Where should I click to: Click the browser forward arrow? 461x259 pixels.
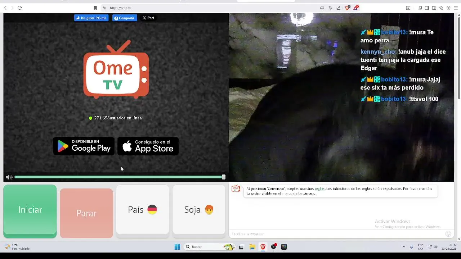click(x=12, y=8)
